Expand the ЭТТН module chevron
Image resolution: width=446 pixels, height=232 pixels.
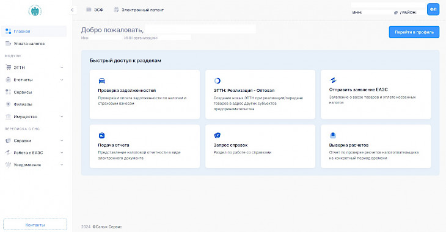(62, 68)
